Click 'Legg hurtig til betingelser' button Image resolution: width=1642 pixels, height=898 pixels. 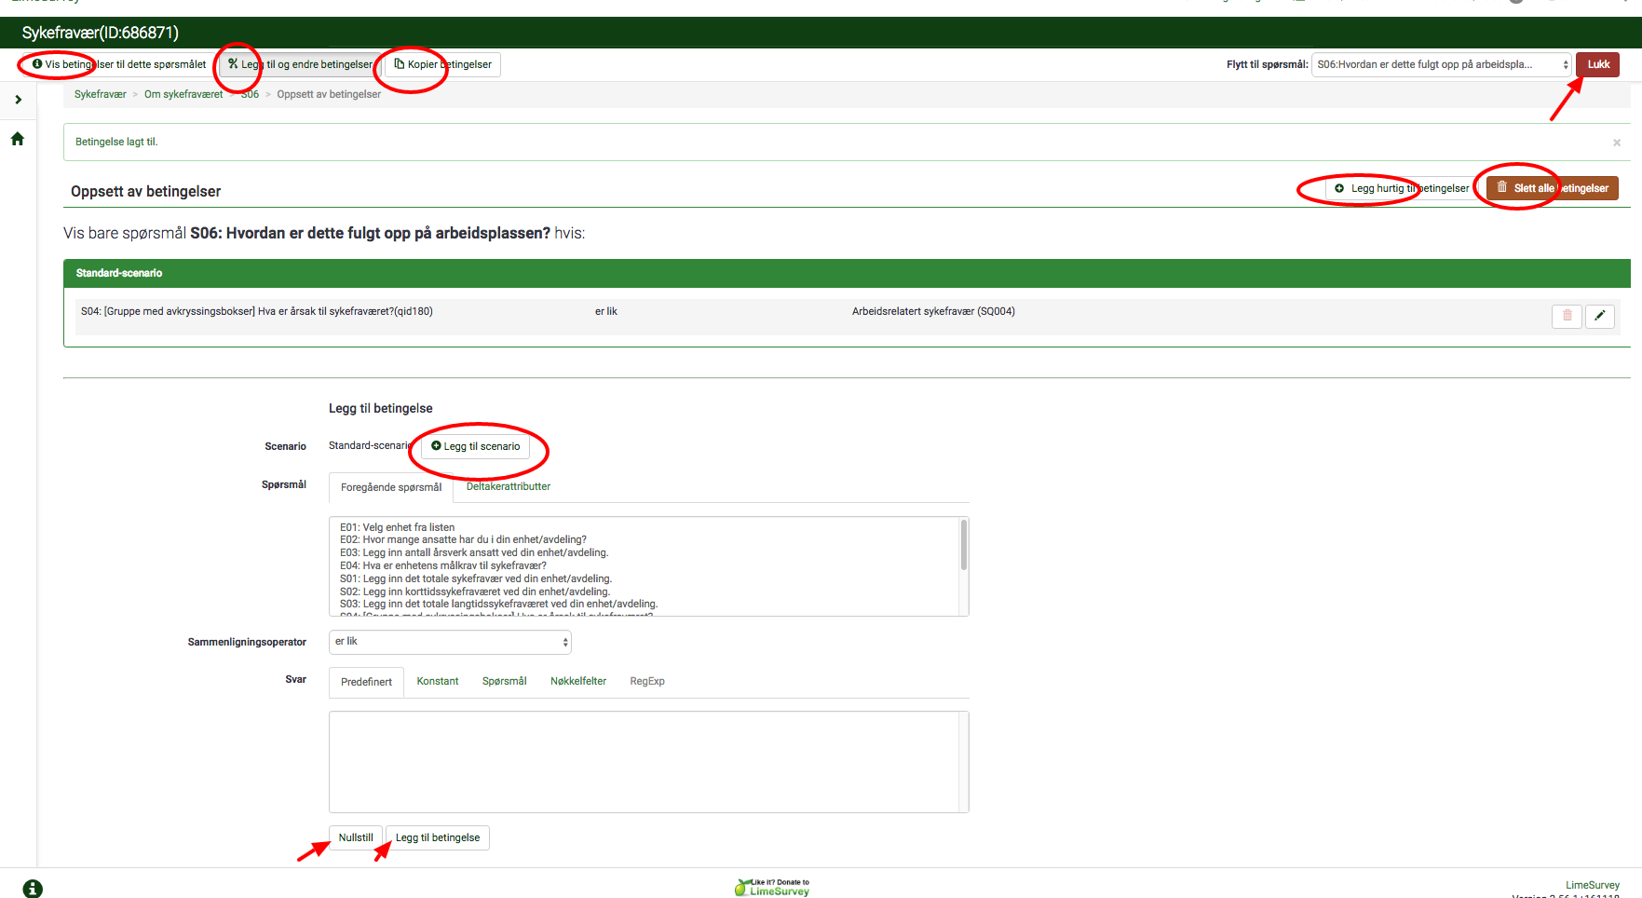1402,188
